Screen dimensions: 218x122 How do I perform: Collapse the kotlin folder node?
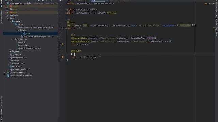(13, 24)
